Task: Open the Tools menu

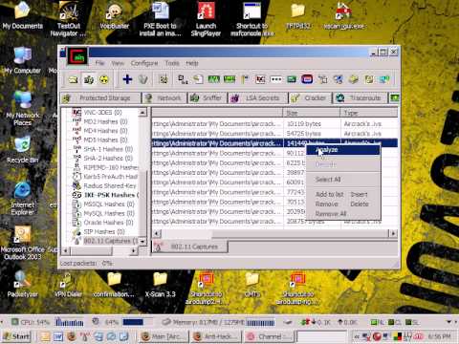Action: point(172,63)
